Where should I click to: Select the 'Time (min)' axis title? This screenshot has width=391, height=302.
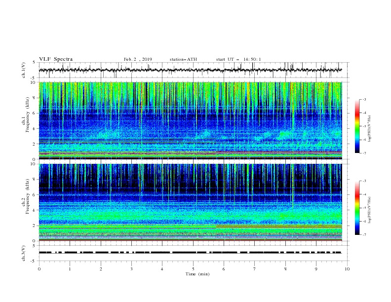pos(197,274)
